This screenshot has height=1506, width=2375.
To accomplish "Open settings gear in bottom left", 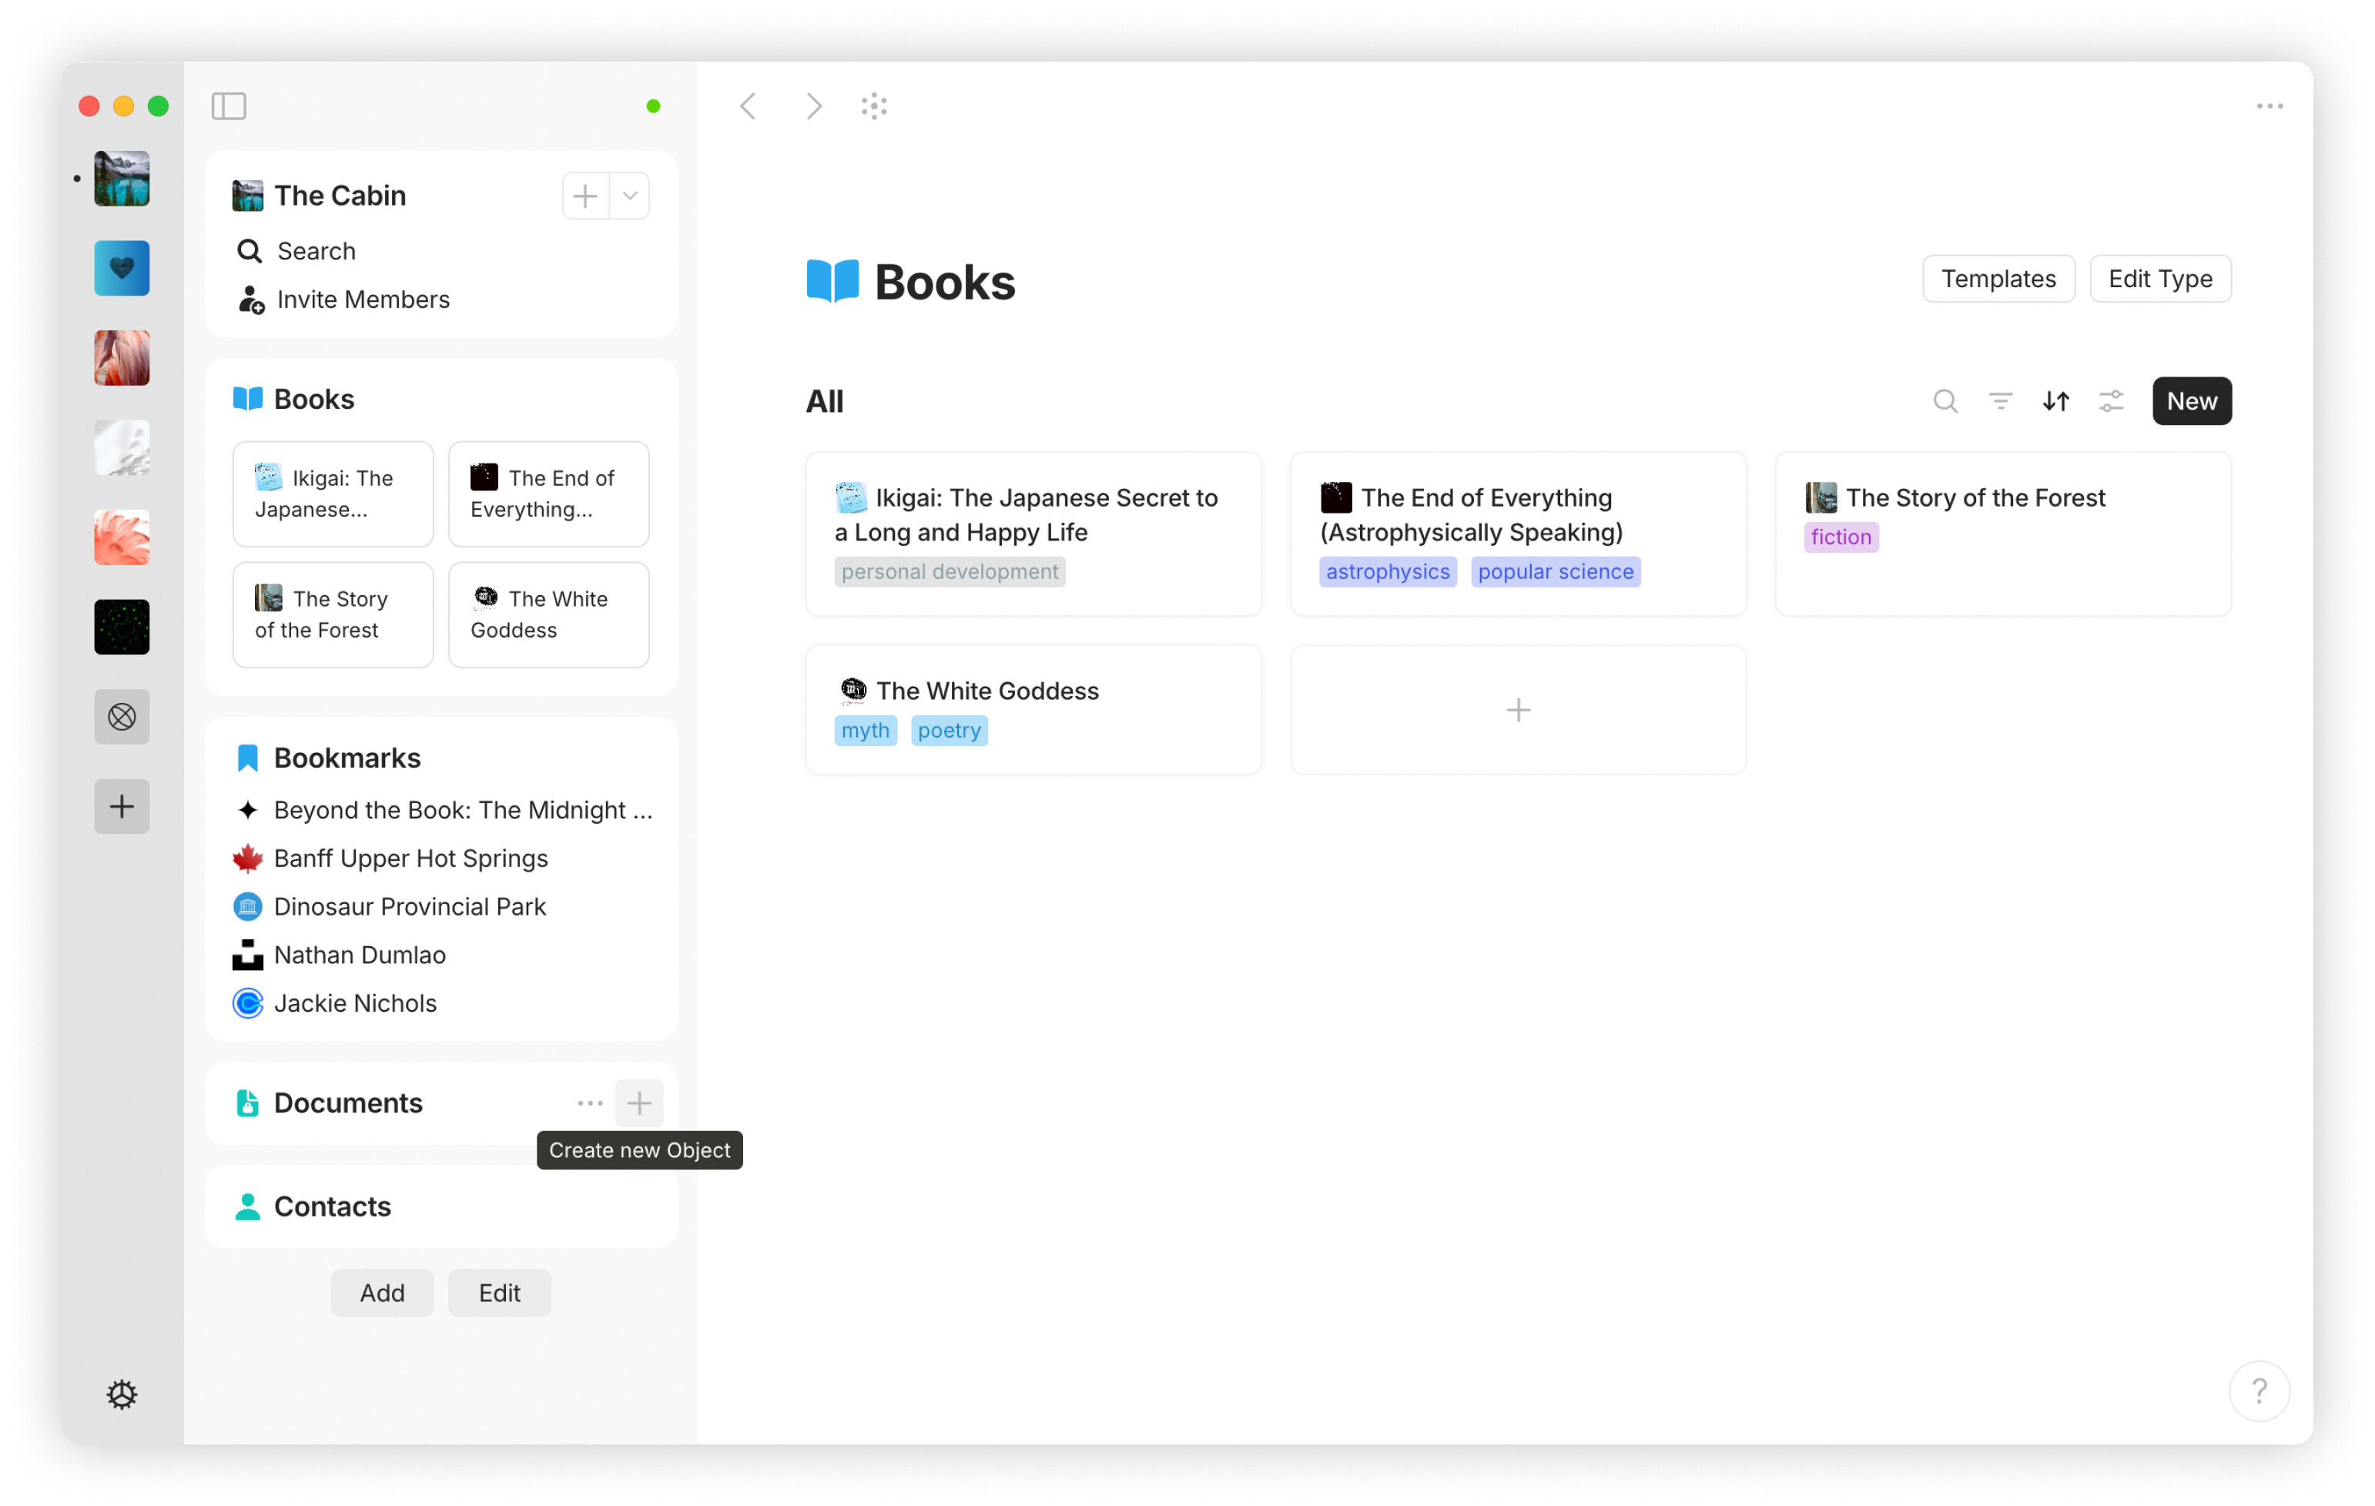I will click(x=122, y=1394).
